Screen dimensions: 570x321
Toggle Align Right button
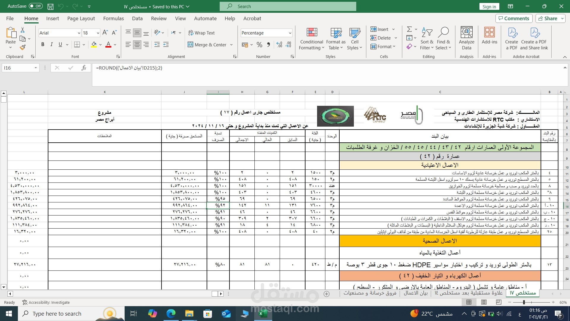point(146,45)
